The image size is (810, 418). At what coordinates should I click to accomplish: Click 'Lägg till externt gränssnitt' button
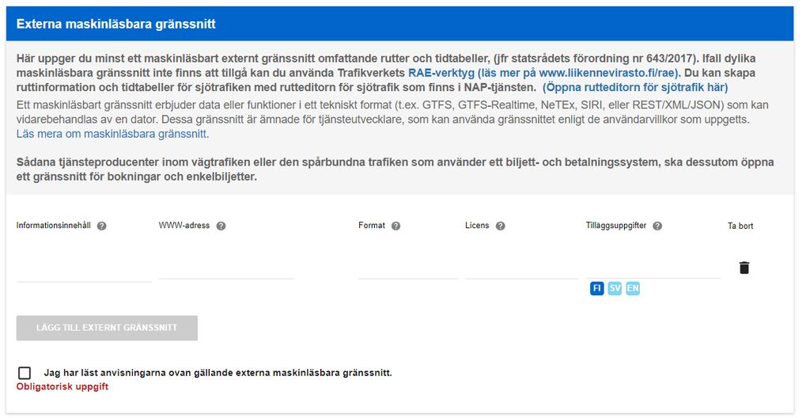(107, 328)
